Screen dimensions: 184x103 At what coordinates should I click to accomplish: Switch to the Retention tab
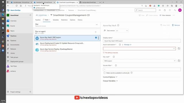pos(64,20)
